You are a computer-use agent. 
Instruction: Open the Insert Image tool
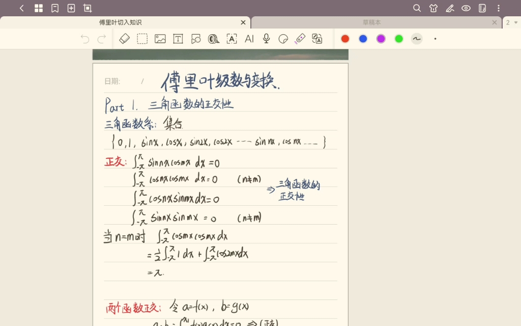(x=160, y=39)
